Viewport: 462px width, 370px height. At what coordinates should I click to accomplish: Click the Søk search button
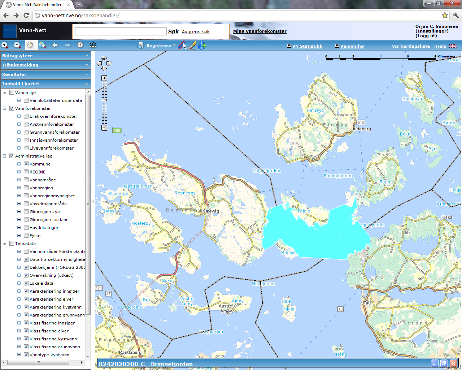tap(173, 31)
